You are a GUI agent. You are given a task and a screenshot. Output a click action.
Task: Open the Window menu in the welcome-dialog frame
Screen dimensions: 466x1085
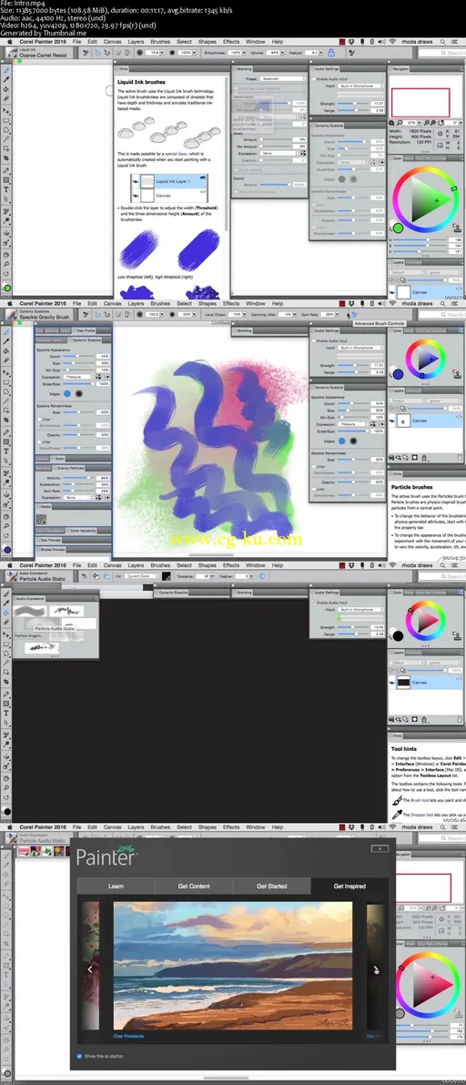[x=255, y=826]
